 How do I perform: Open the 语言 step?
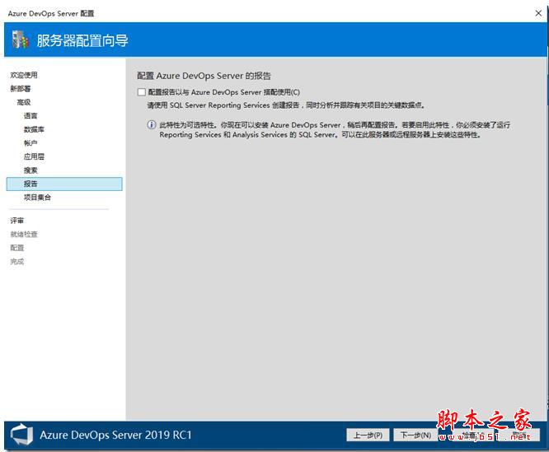30,116
